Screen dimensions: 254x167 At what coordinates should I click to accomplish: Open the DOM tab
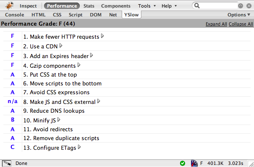96,15
